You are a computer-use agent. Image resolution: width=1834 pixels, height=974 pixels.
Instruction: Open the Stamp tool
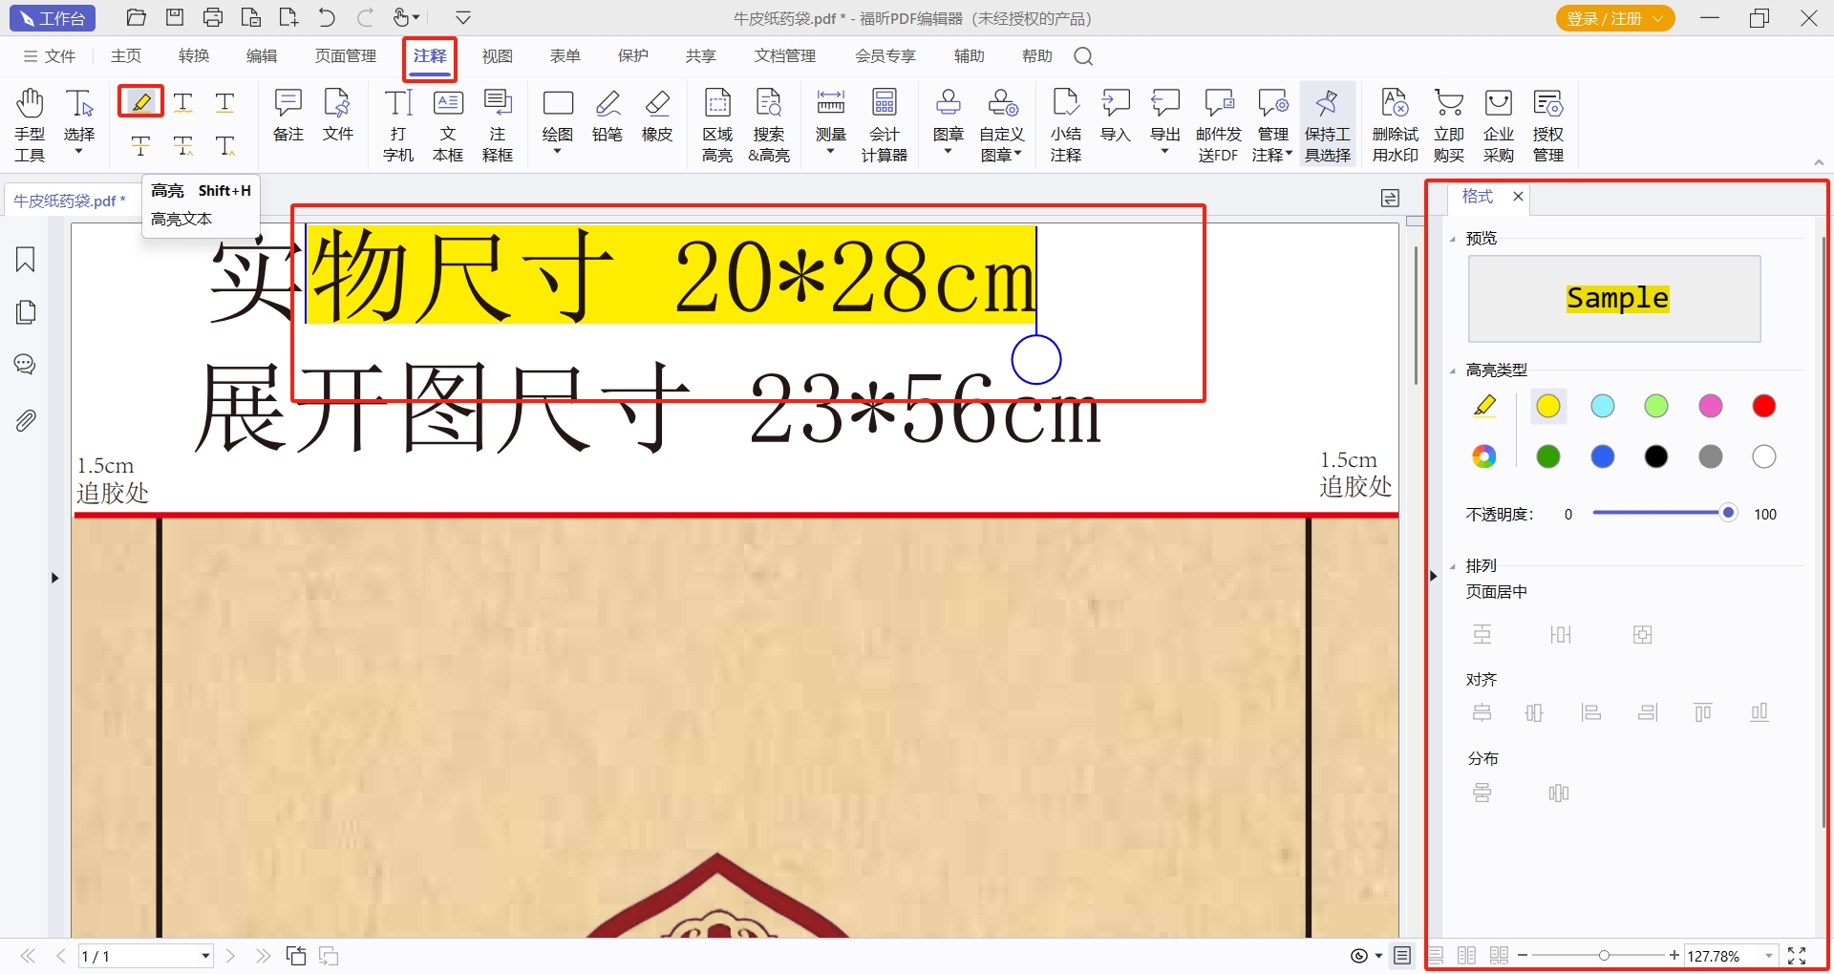(948, 116)
